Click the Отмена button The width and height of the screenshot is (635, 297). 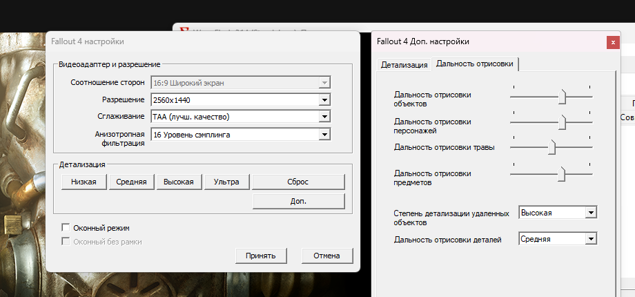(326, 256)
